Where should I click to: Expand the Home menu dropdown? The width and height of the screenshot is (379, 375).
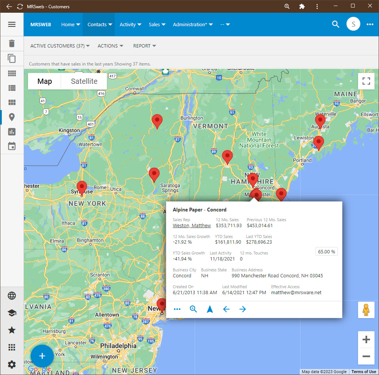click(x=71, y=24)
